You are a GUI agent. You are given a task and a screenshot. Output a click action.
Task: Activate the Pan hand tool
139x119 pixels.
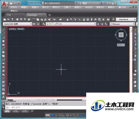coord(67,19)
